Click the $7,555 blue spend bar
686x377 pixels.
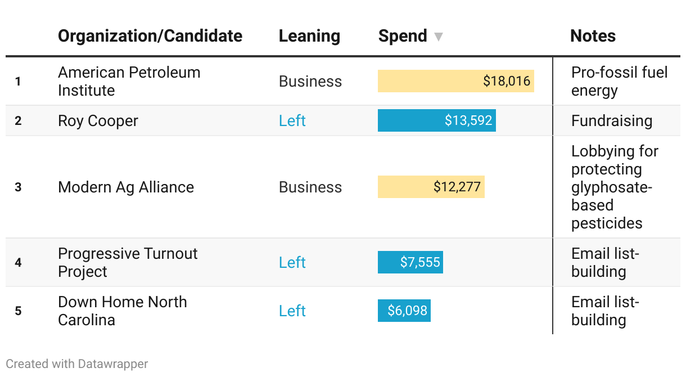click(x=410, y=262)
